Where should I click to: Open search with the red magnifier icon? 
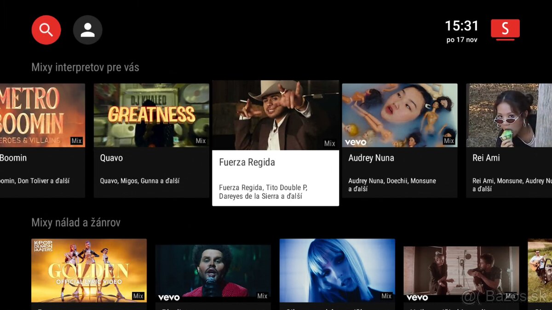[x=46, y=30]
